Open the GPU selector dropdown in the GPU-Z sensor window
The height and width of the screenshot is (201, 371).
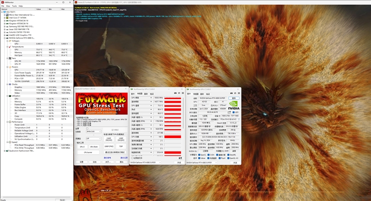pos(146,163)
